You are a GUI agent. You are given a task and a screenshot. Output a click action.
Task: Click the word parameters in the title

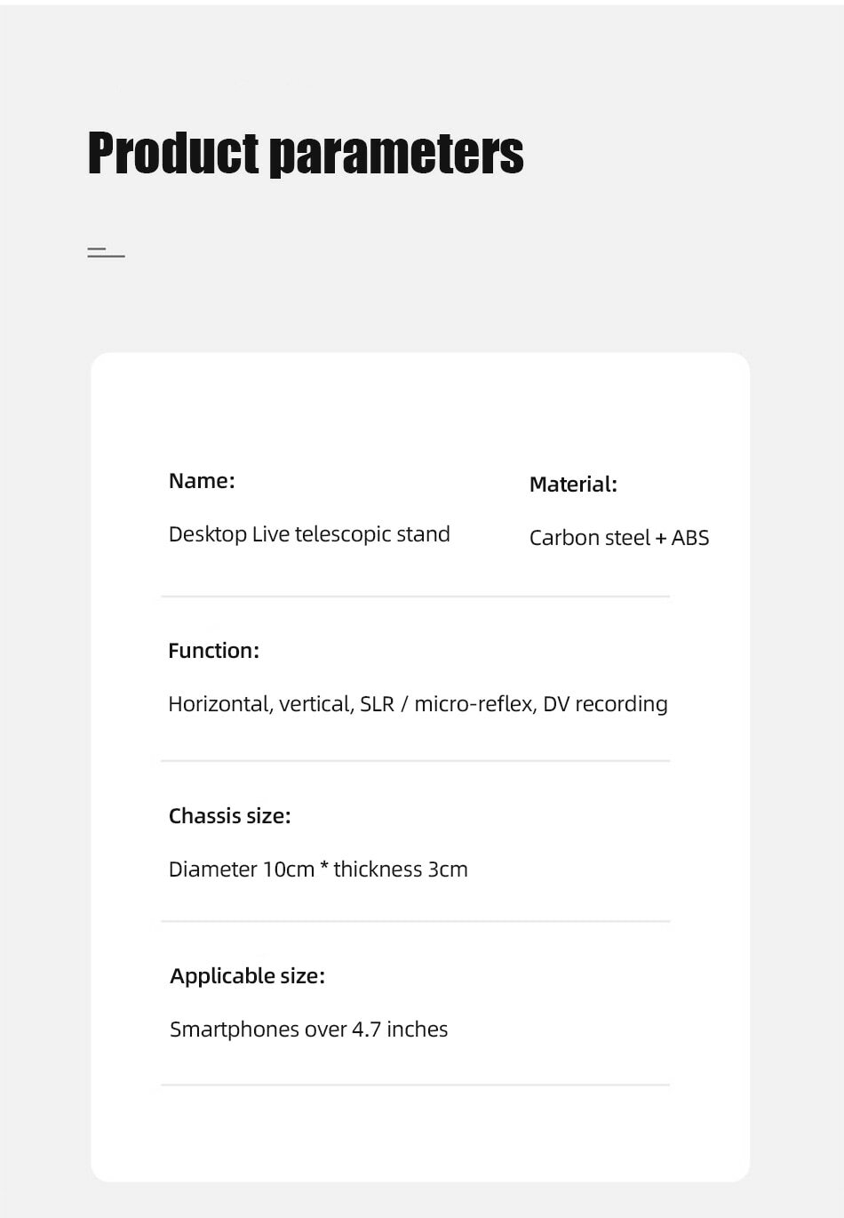pyautogui.click(x=396, y=155)
